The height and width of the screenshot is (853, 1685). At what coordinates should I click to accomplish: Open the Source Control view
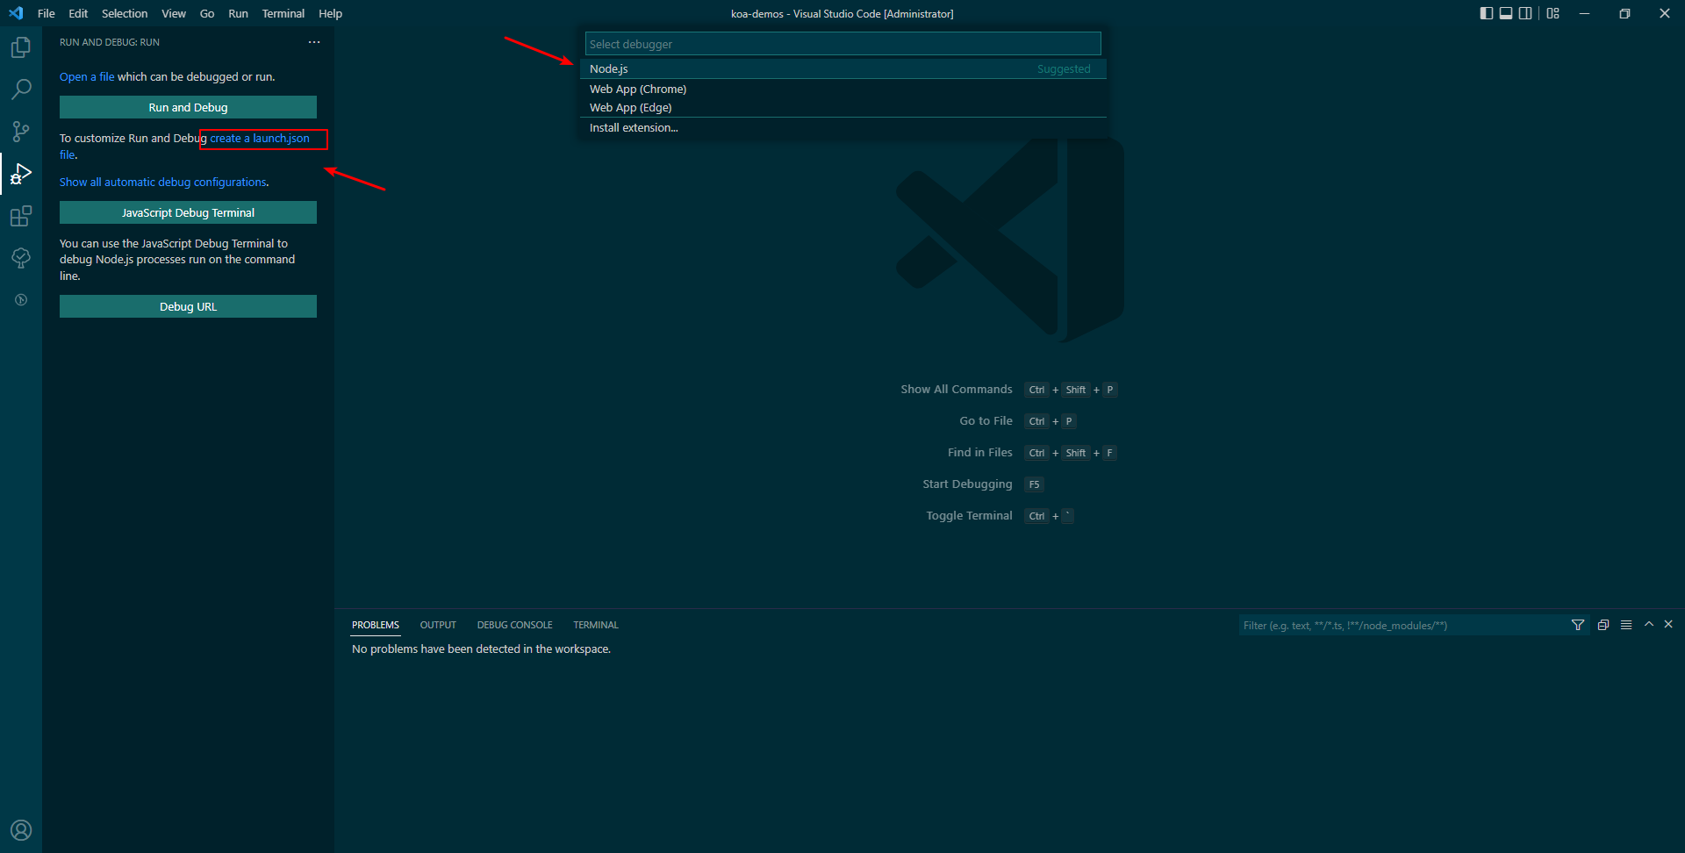(x=21, y=132)
